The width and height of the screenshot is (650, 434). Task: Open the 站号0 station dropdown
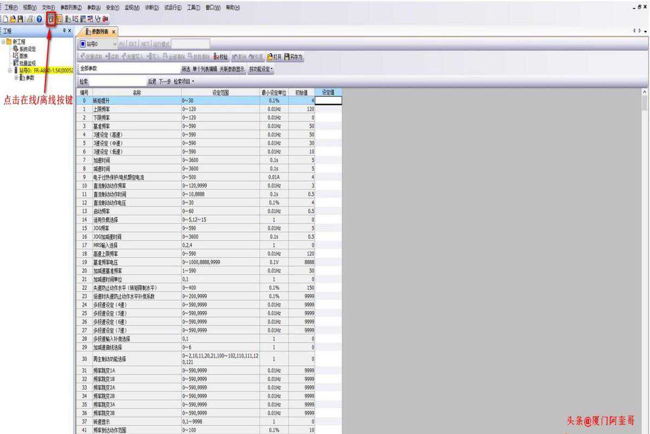114,44
